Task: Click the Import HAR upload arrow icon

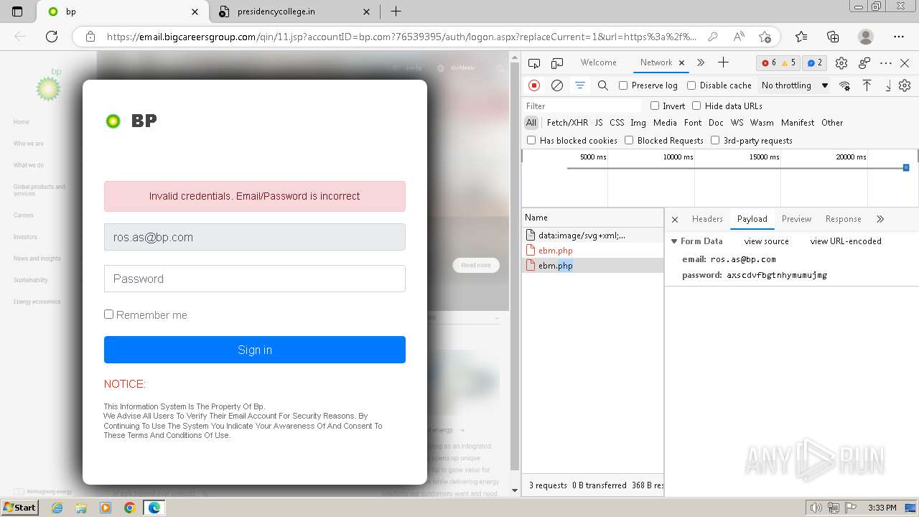Action: pos(867,85)
